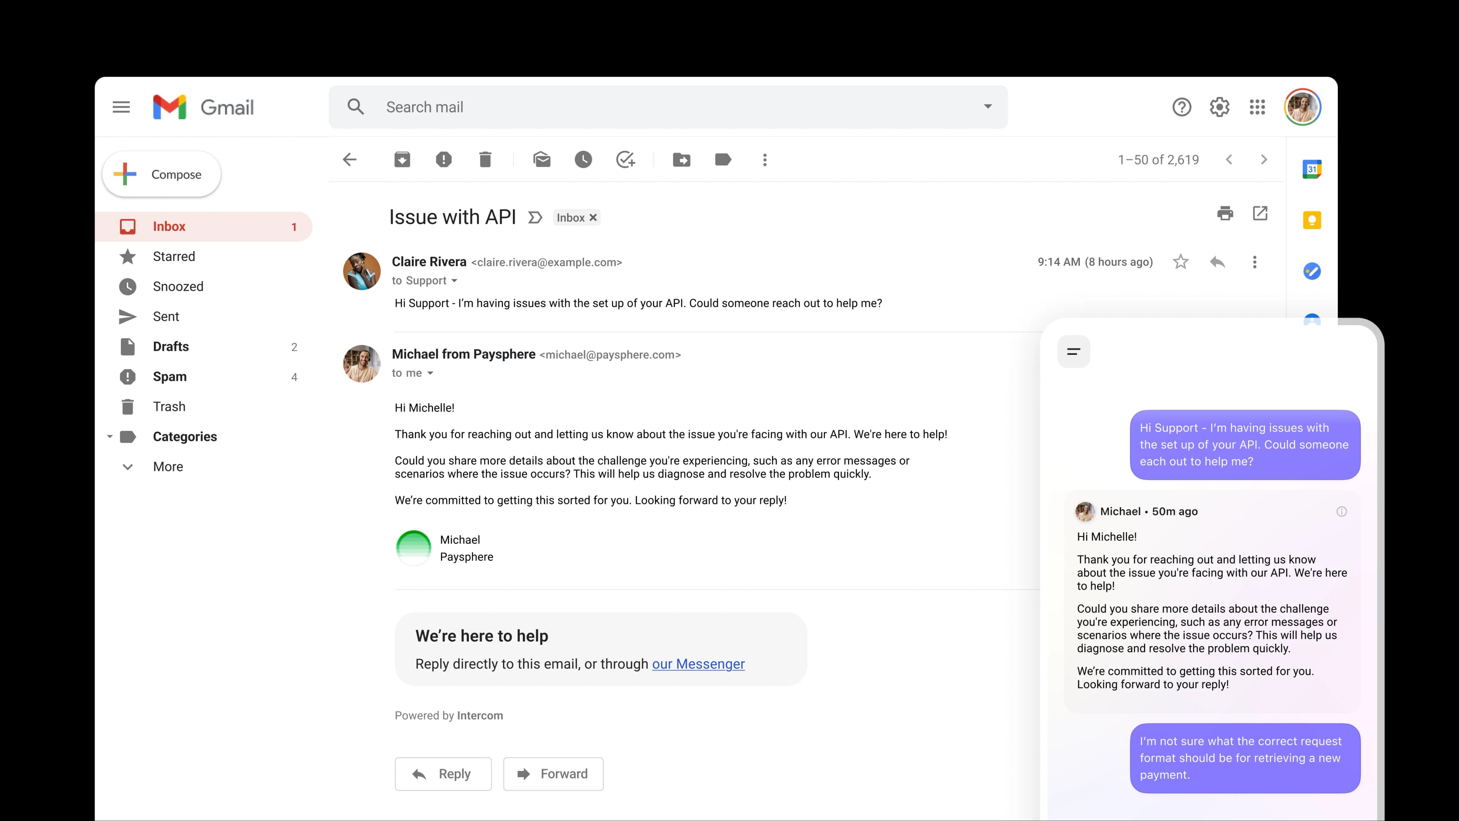
Task: Follow the 'our Messenger' link
Action: click(x=698, y=664)
